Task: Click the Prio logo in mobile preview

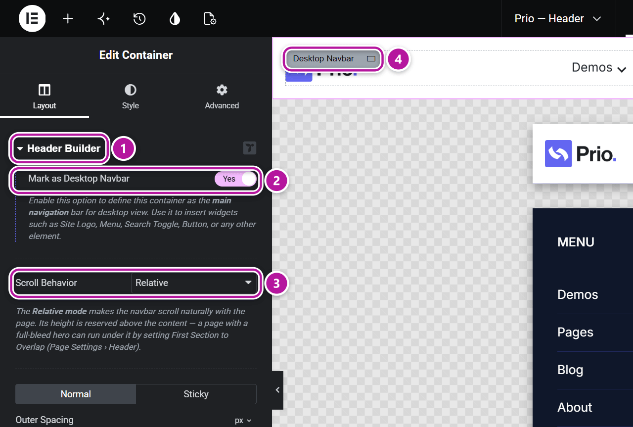Action: 581,153
